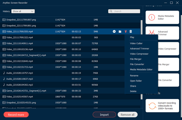The height and width of the screenshot is (120, 182).
Task: Click the 00:03:51 duration cell
Action: (x=76, y=85)
